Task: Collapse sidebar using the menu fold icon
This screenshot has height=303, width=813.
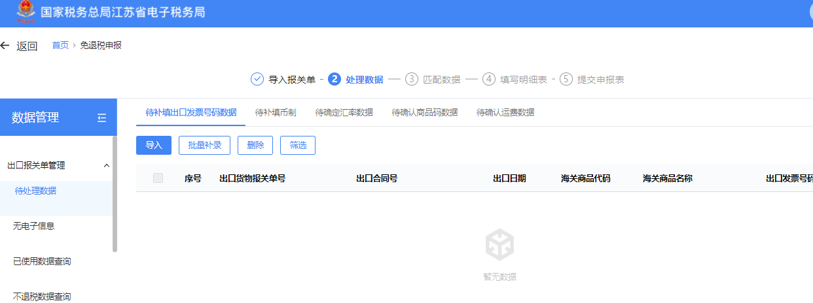Action: click(x=101, y=118)
